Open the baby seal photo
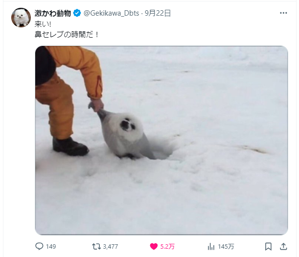 coord(161,140)
